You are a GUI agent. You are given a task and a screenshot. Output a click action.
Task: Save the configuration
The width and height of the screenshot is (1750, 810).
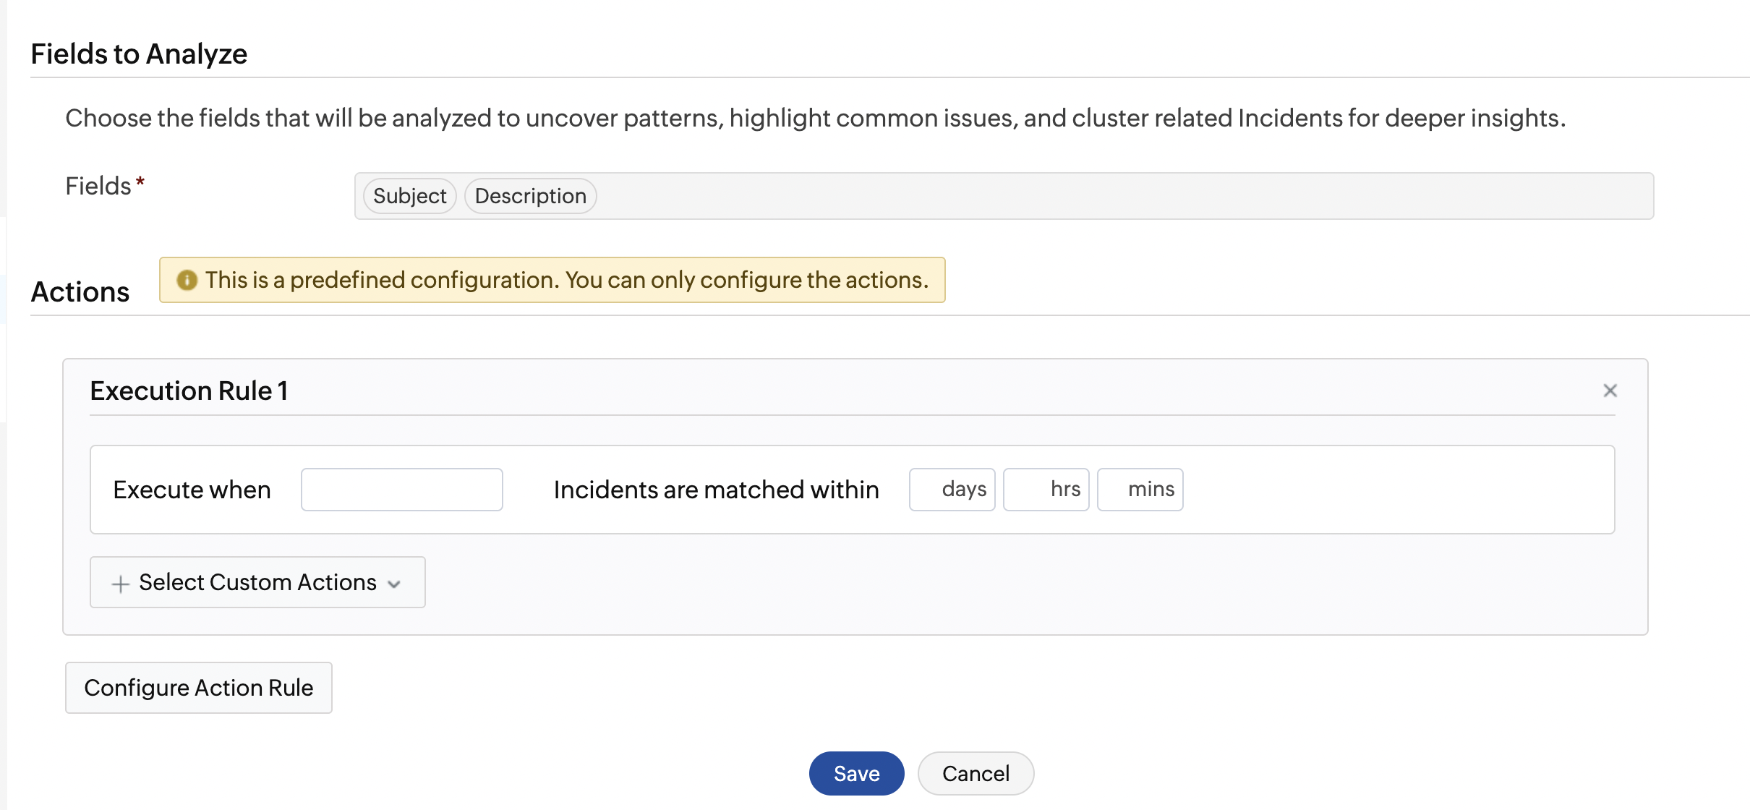point(856,773)
